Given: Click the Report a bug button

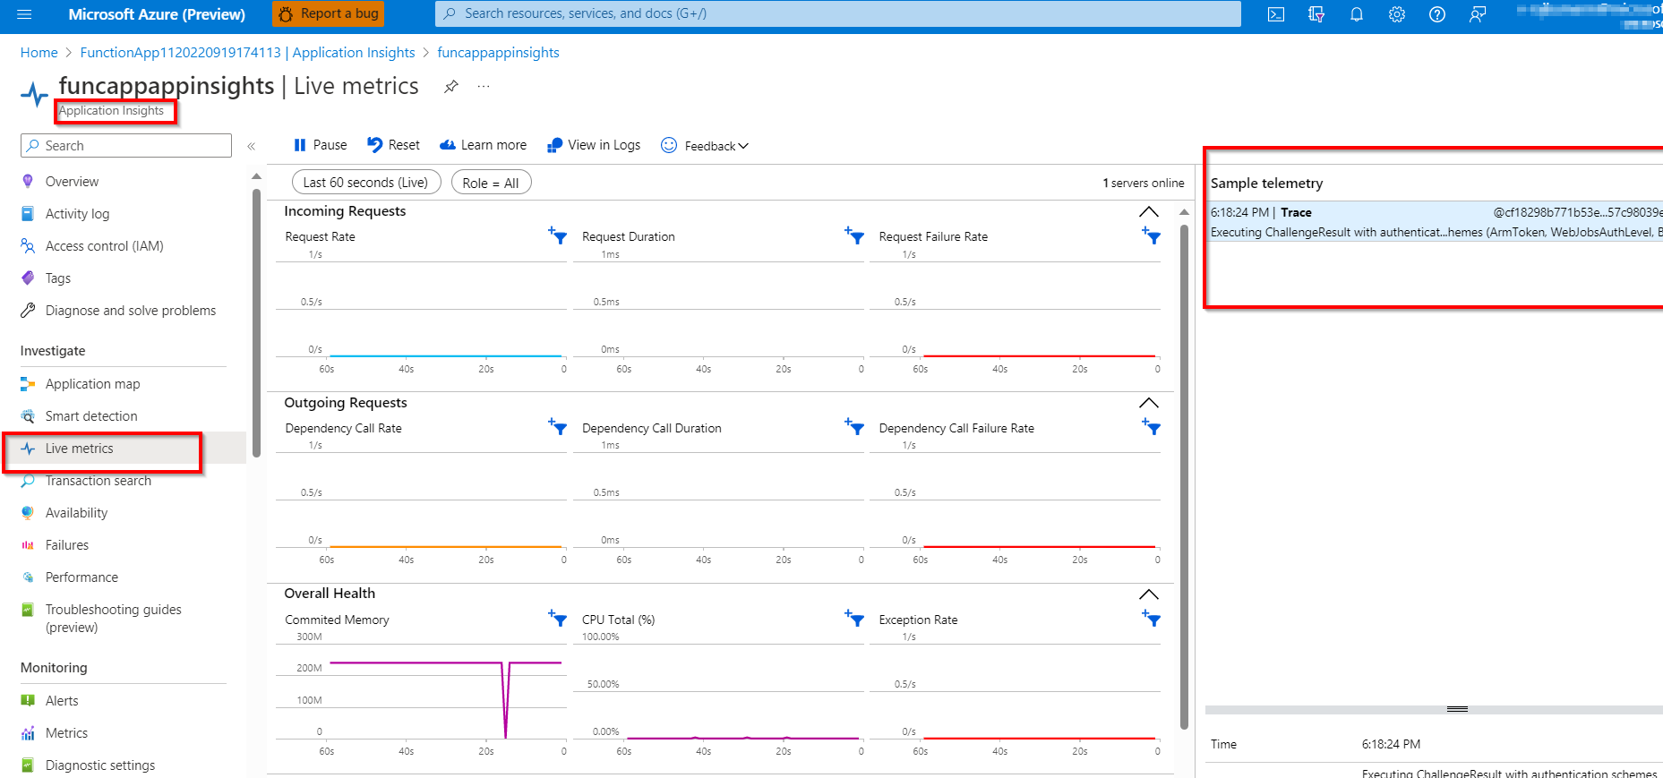Looking at the screenshot, I should tap(329, 13).
